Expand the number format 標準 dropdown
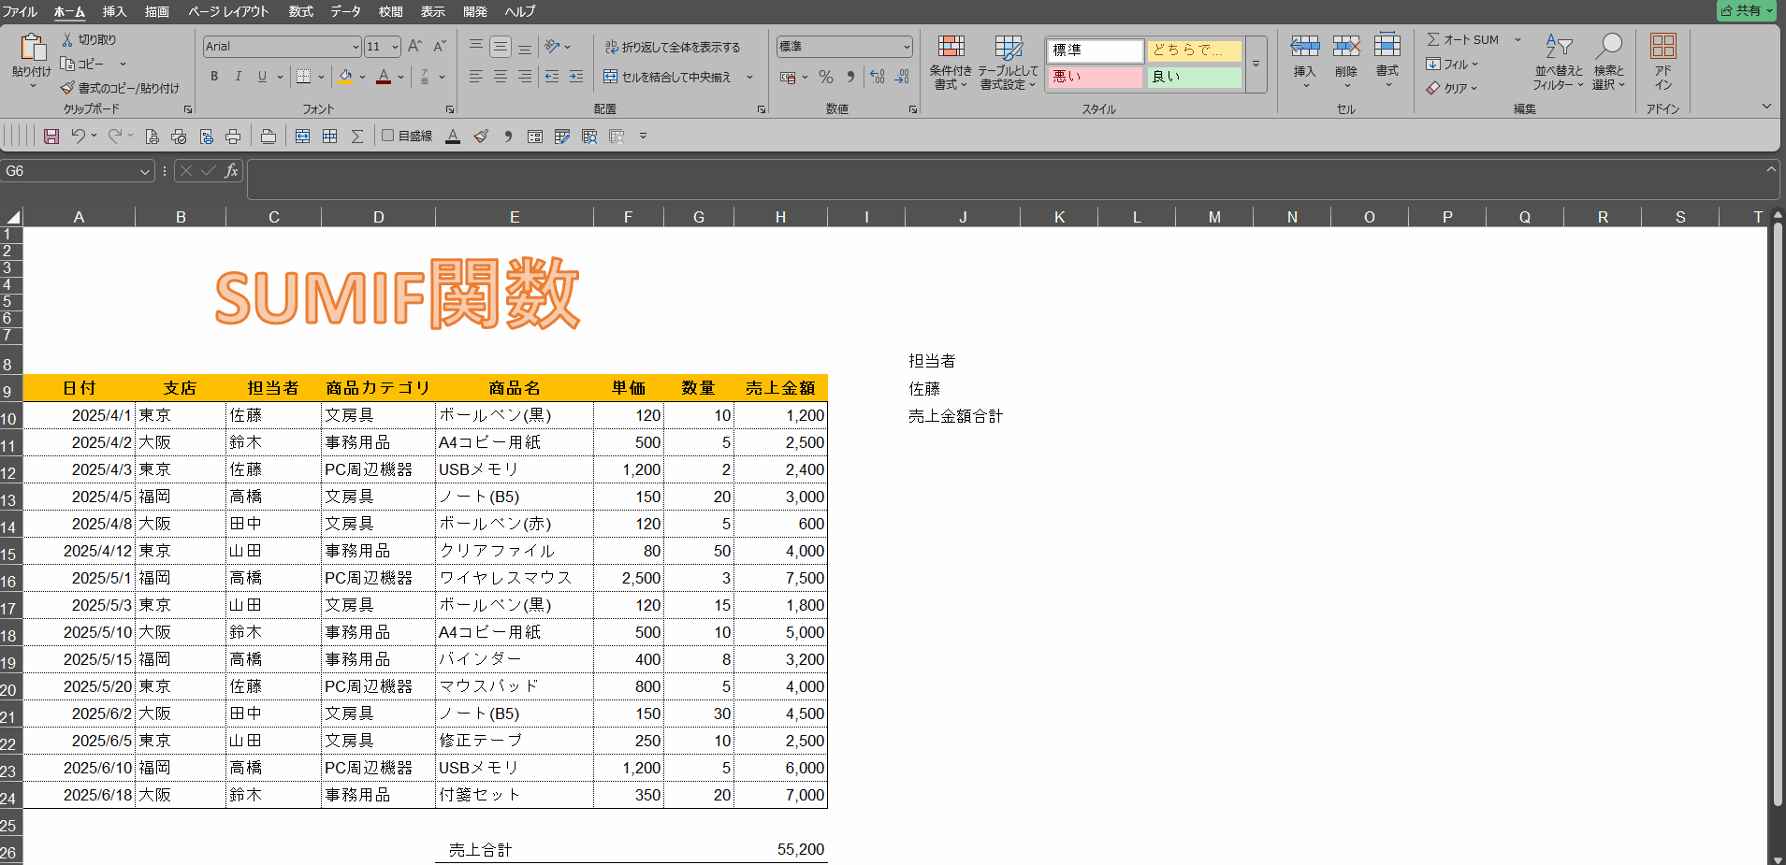1786x865 pixels. 906,47
